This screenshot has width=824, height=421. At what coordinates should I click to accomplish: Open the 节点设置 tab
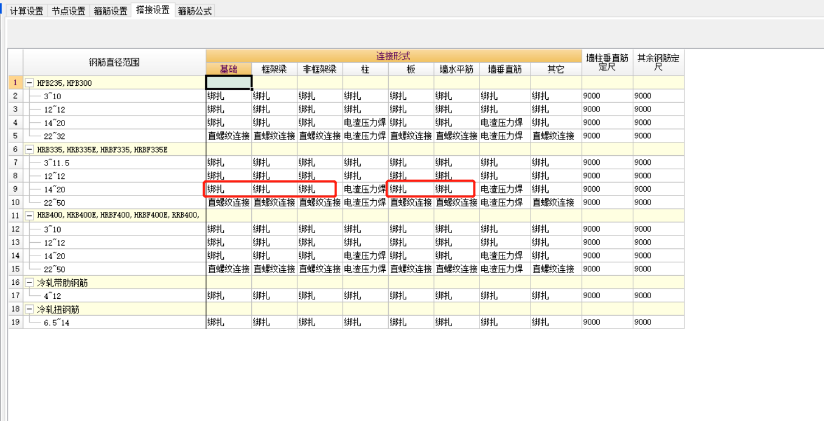(x=68, y=10)
